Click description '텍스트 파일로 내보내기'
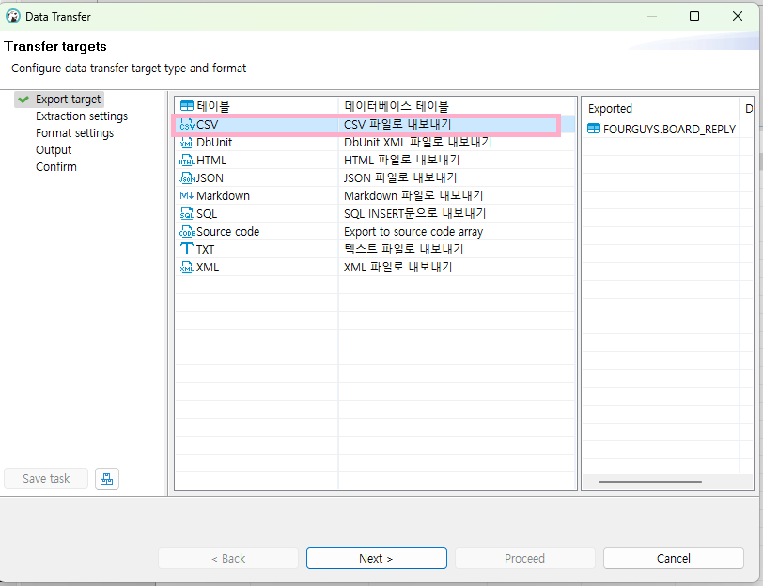 pyautogui.click(x=403, y=250)
